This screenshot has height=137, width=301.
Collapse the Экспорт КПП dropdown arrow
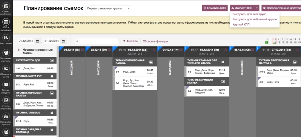pyautogui.click(x=256, y=8)
